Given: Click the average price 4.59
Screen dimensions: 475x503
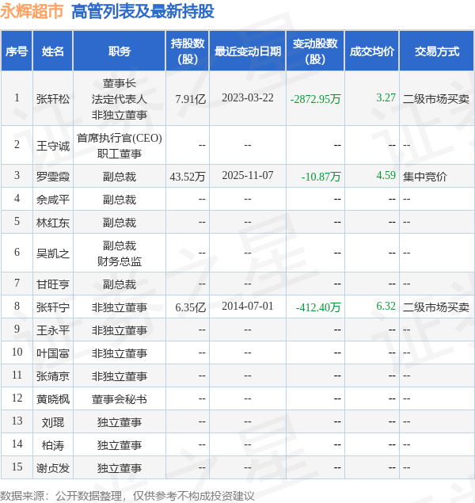Looking at the screenshot, I should pyautogui.click(x=386, y=175).
